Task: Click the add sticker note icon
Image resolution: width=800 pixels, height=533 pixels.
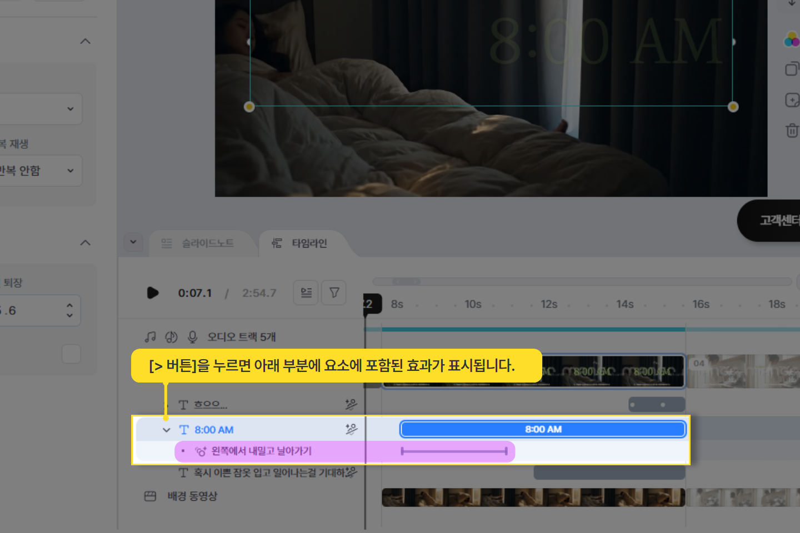Action: coord(792,100)
